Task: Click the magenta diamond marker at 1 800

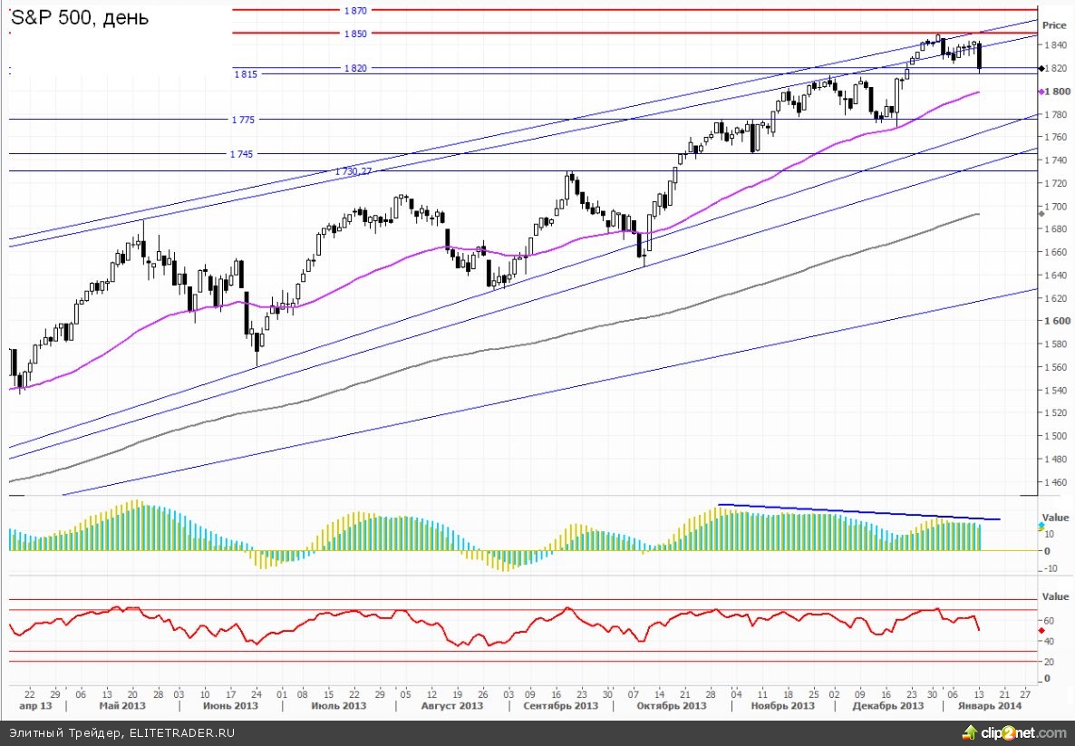Action: (x=1041, y=92)
